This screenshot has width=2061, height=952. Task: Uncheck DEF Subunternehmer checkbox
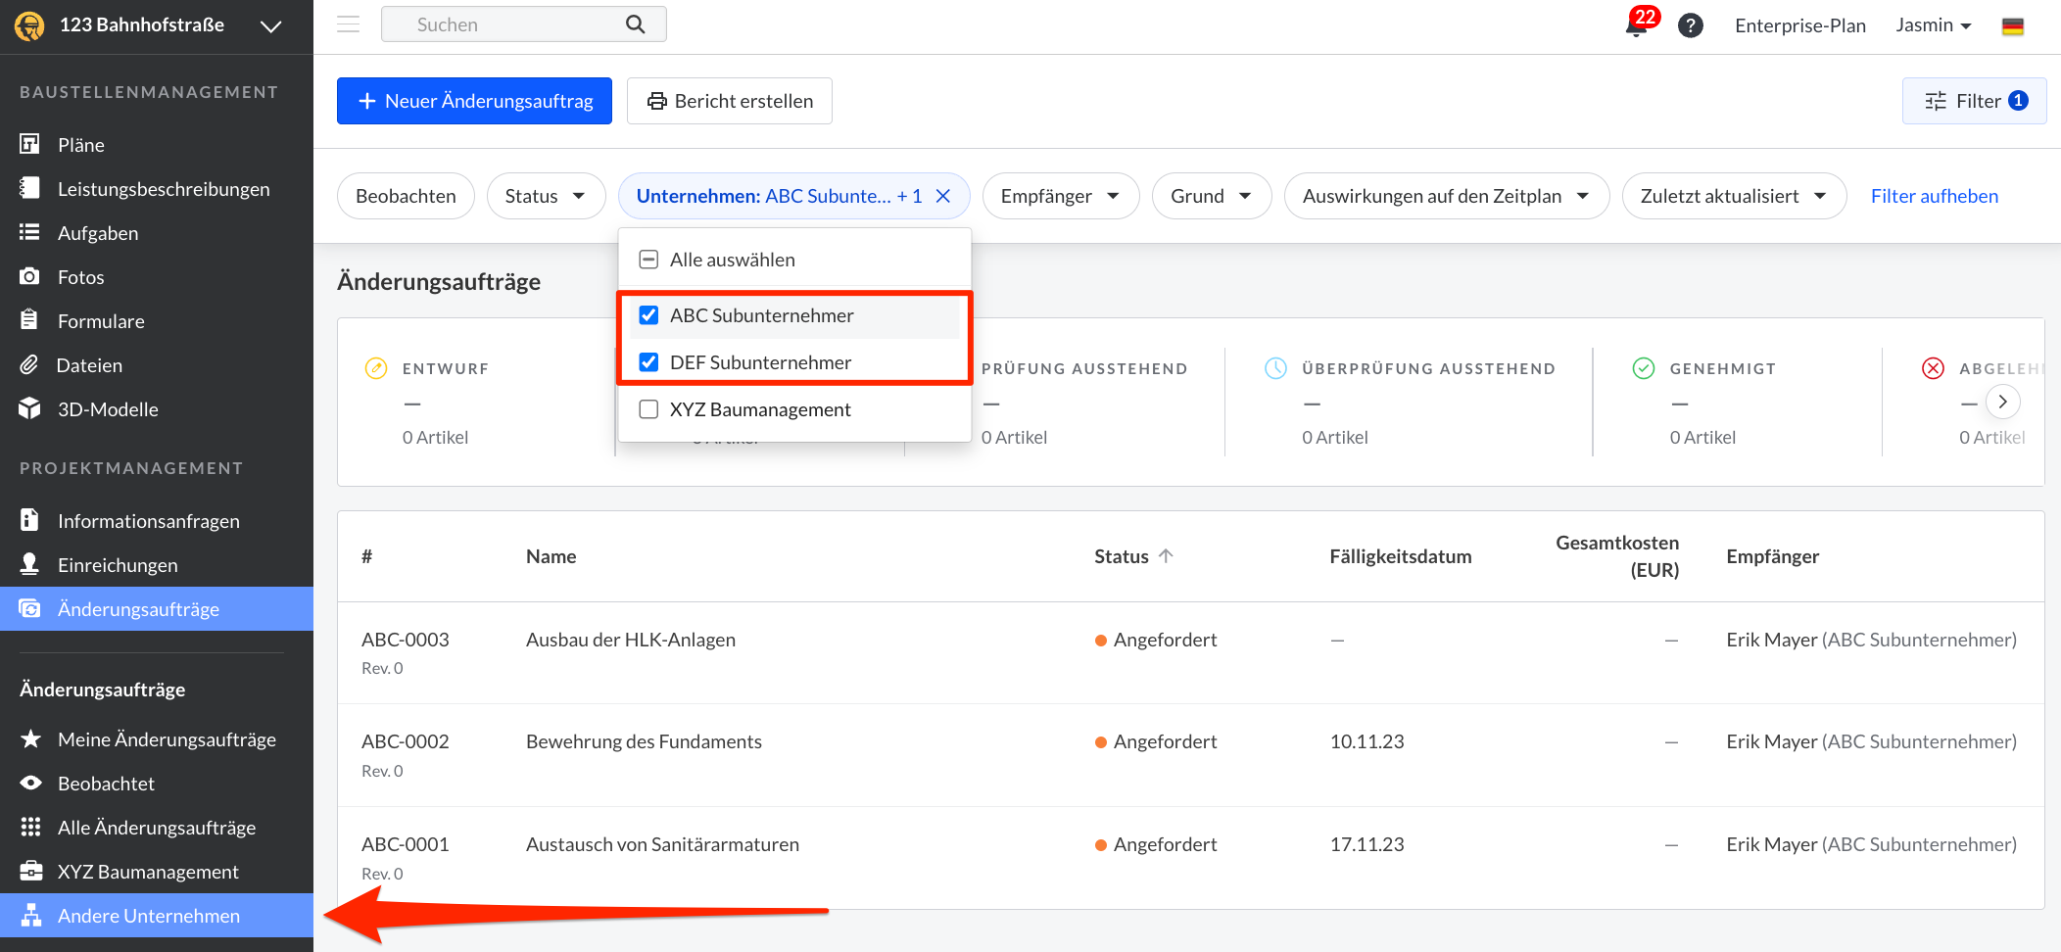[648, 362]
